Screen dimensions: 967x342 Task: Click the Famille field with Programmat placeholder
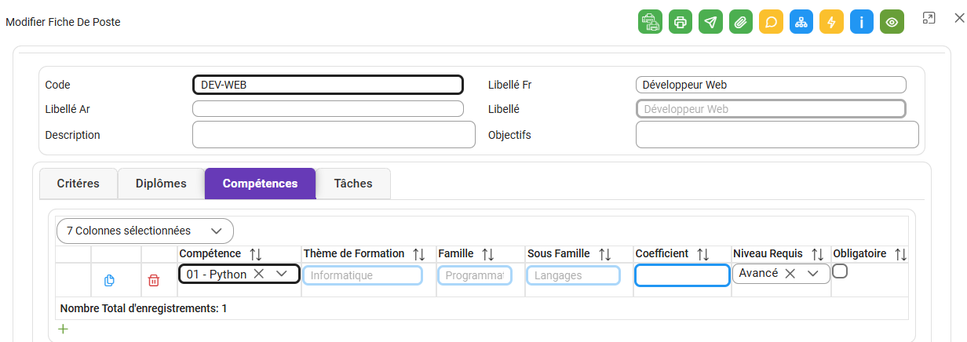pyautogui.click(x=475, y=275)
